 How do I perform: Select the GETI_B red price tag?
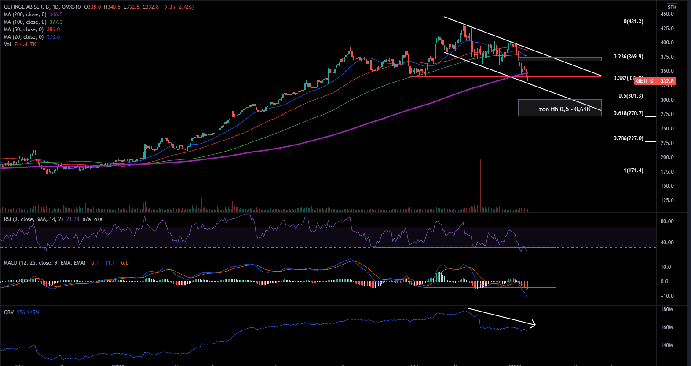click(x=645, y=81)
